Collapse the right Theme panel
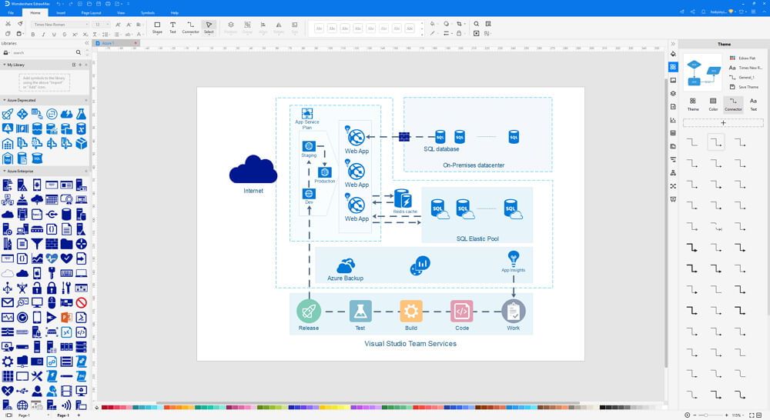The height and width of the screenshot is (420, 770). click(x=673, y=44)
